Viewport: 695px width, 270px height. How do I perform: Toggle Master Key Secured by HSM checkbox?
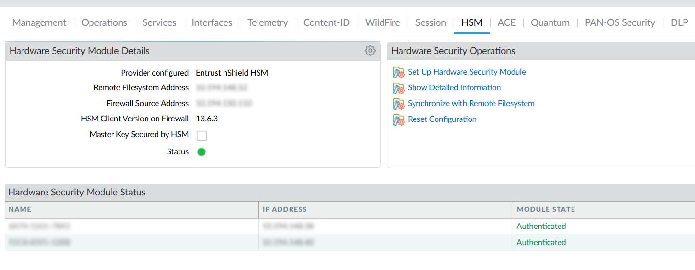[x=202, y=136]
